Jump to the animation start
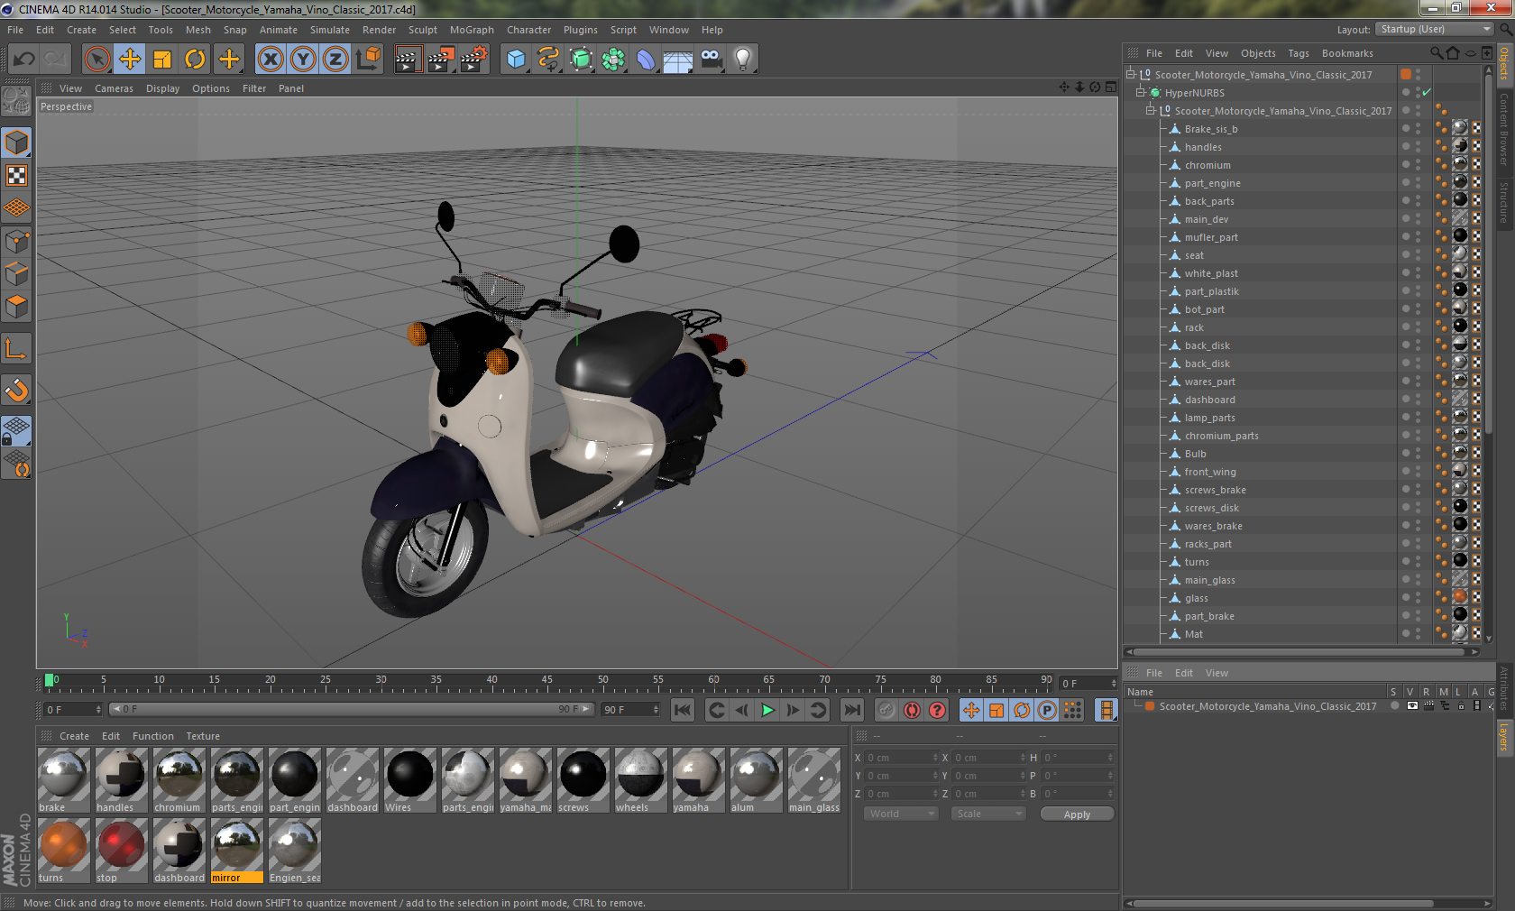Viewport: 1515px width, 911px height. (x=683, y=710)
